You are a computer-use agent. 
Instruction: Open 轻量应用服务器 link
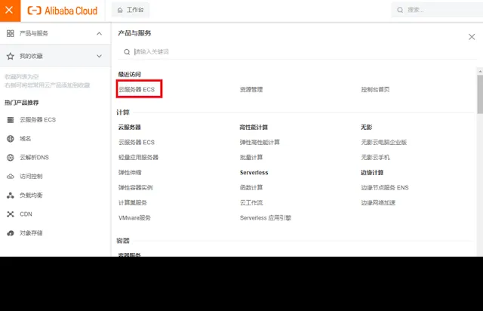[x=138, y=157]
